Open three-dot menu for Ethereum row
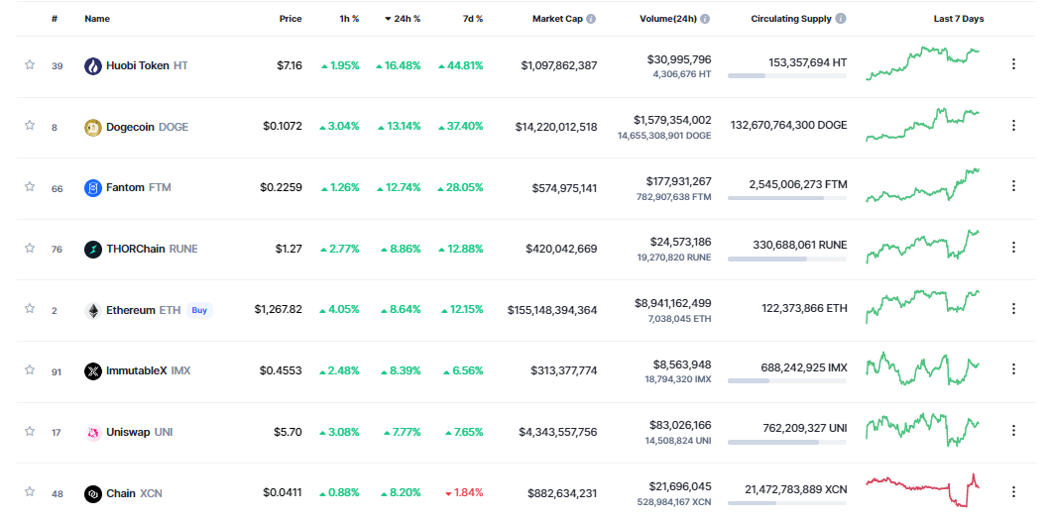Image resolution: width=1051 pixels, height=520 pixels. click(x=1013, y=308)
